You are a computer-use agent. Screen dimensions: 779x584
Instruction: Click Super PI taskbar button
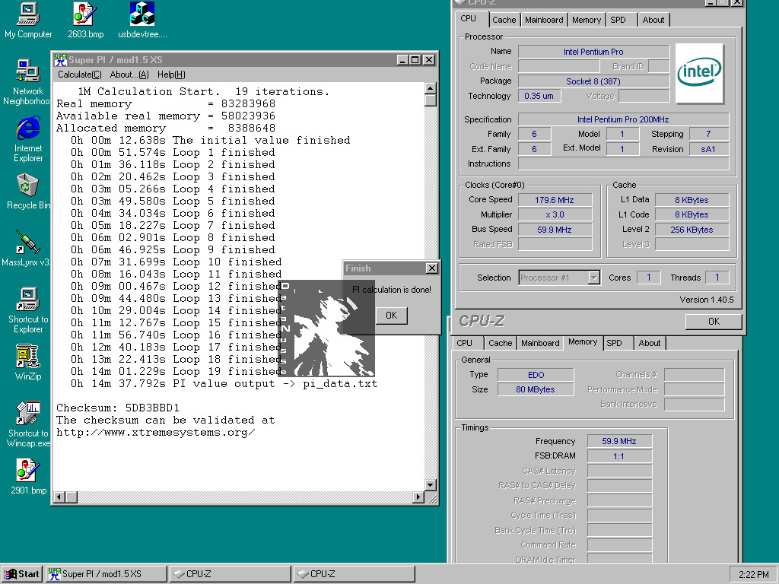tap(107, 574)
